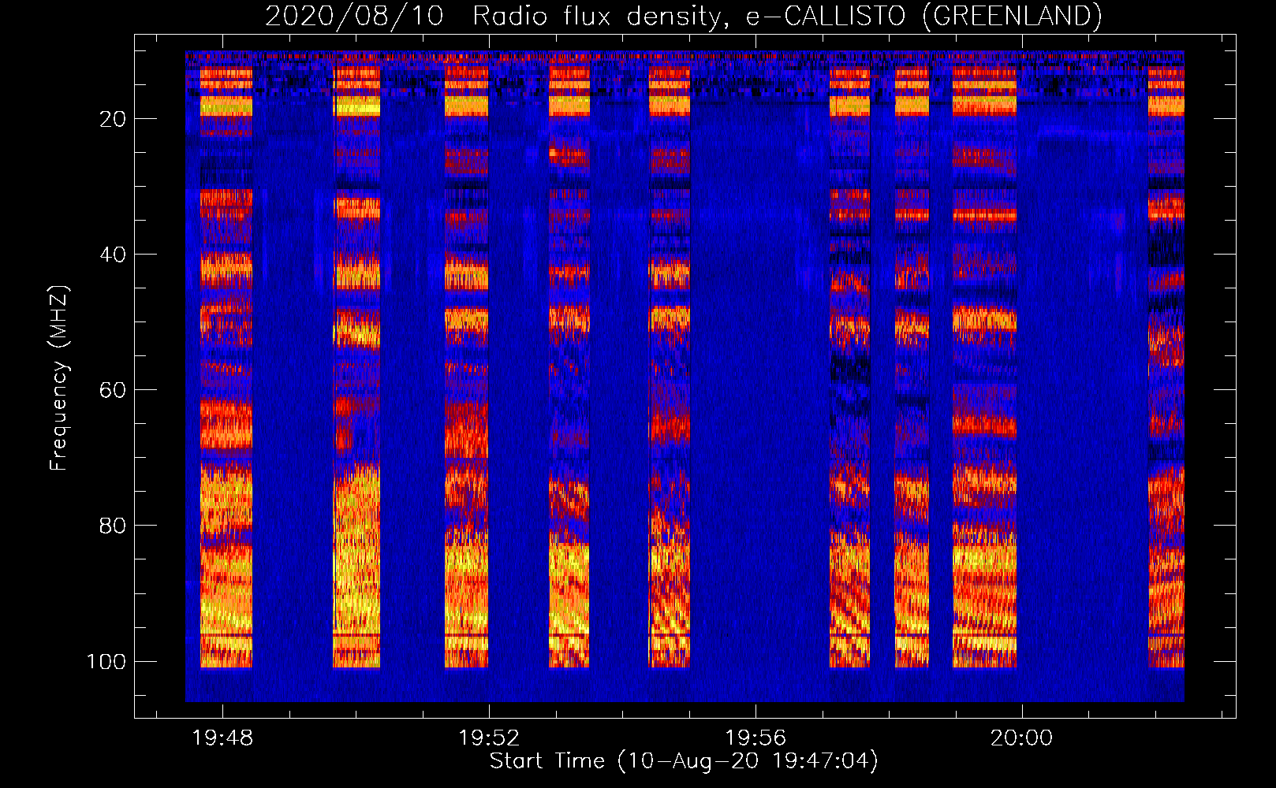Click the 80 frequency tick label
The image size is (1276, 788).
pos(113,526)
